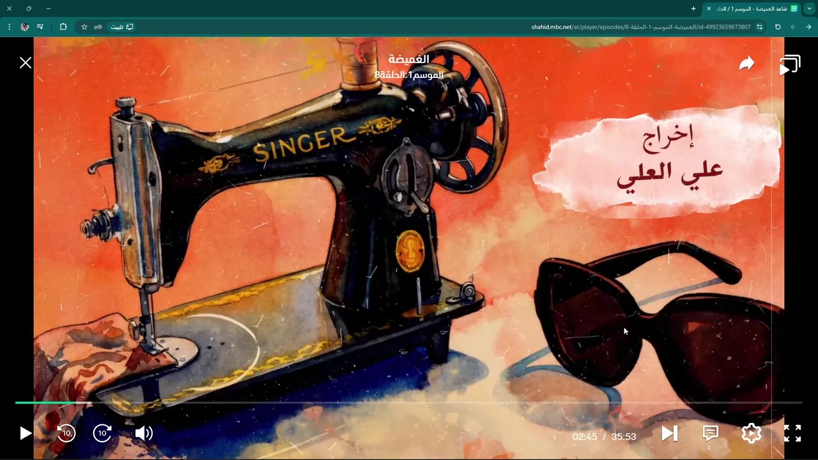Mute the player volume
The height and width of the screenshot is (460, 818).
point(144,433)
